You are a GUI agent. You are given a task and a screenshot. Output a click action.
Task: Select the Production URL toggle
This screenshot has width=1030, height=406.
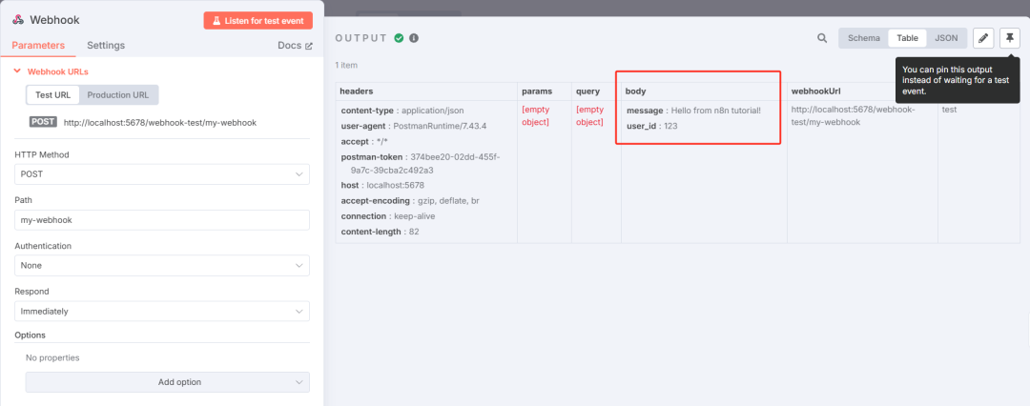118,94
